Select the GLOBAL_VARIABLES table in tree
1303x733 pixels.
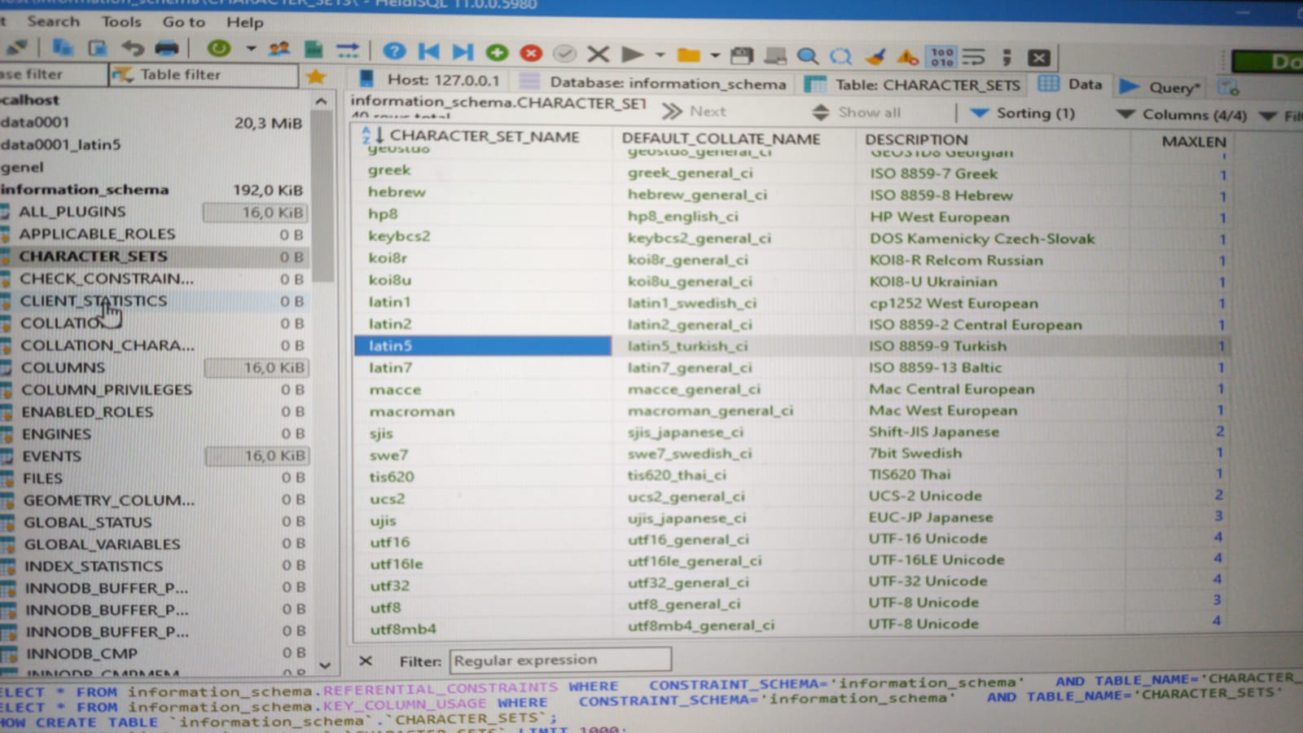point(102,544)
